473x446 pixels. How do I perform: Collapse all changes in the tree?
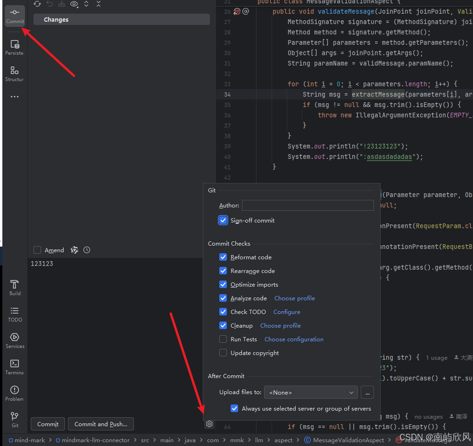[99, 4]
